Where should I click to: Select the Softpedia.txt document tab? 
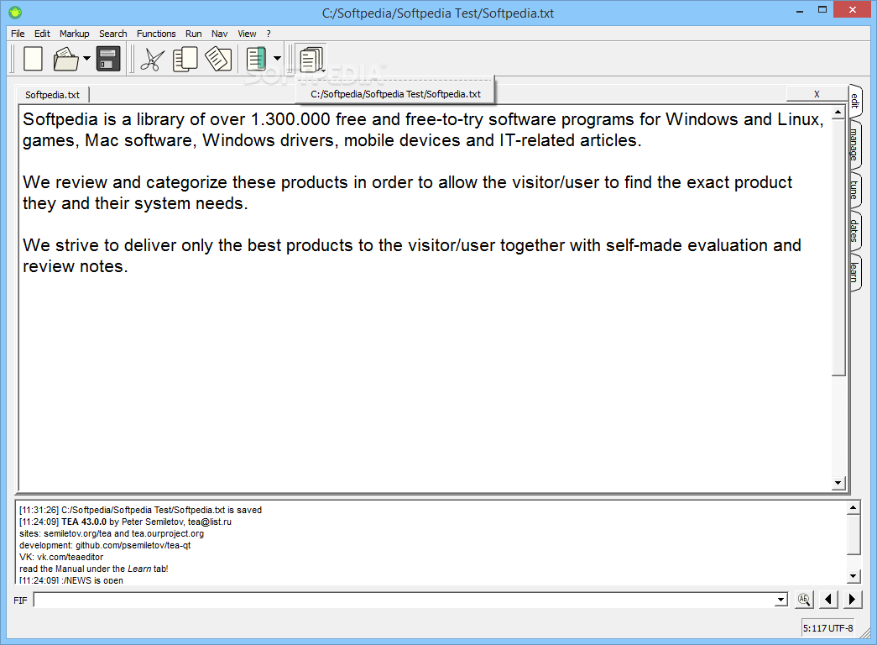coord(53,95)
